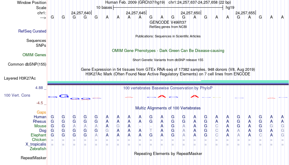Click Short Genetic Variants from dbSNP title
The width and height of the screenshot is (289, 165).
tap(168, 60)
